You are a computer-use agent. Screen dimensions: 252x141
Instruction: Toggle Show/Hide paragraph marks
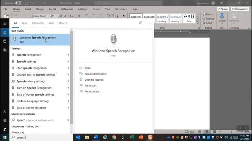pyautogui.click(x=124, y=16)
